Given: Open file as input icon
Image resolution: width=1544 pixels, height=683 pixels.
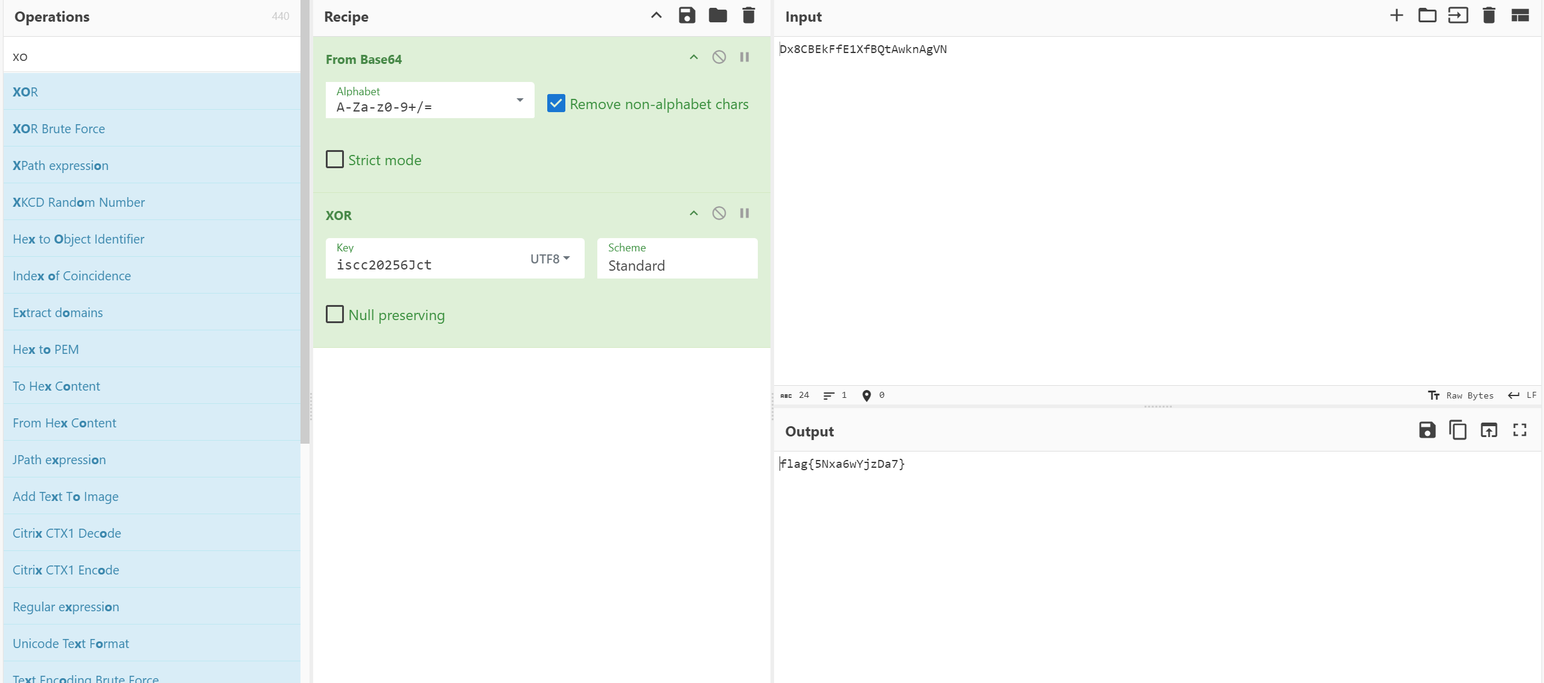Looking at the screenshot, I should [x=1458, y=16].
